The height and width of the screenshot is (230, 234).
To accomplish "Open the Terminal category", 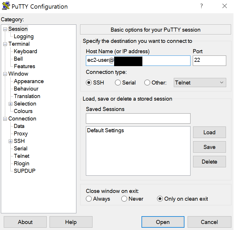I will [19, 44].
